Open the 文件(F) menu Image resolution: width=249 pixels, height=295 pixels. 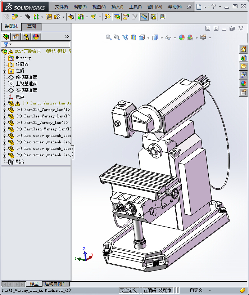(x=61, y=7)
